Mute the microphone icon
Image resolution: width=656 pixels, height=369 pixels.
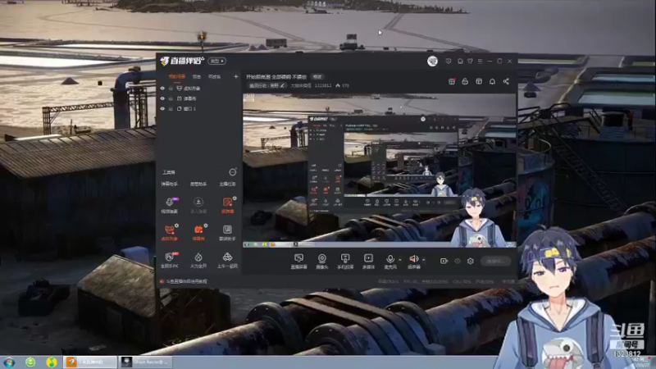coord(390,259)
